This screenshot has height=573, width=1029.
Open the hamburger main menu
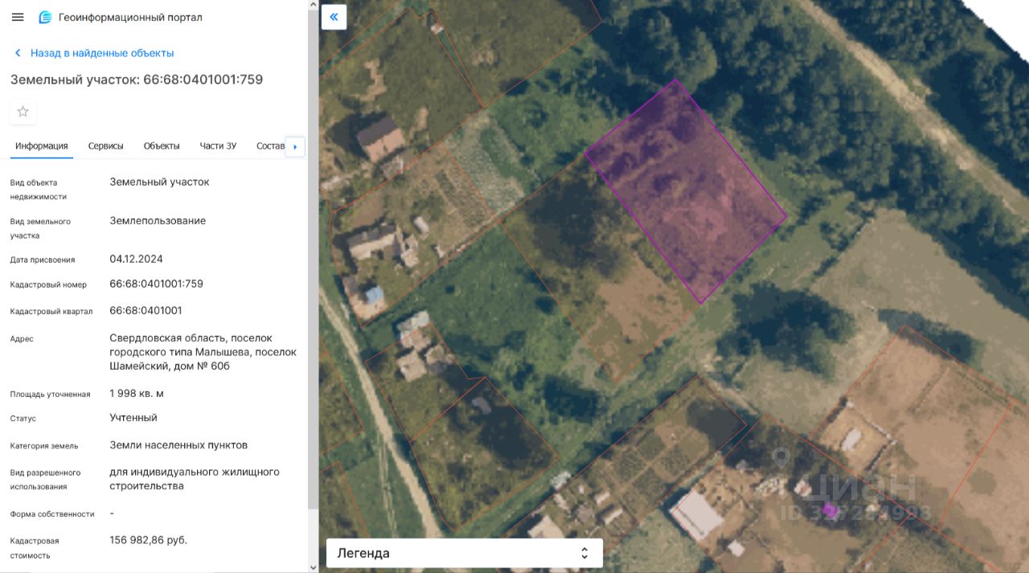(x=18, y=17)
